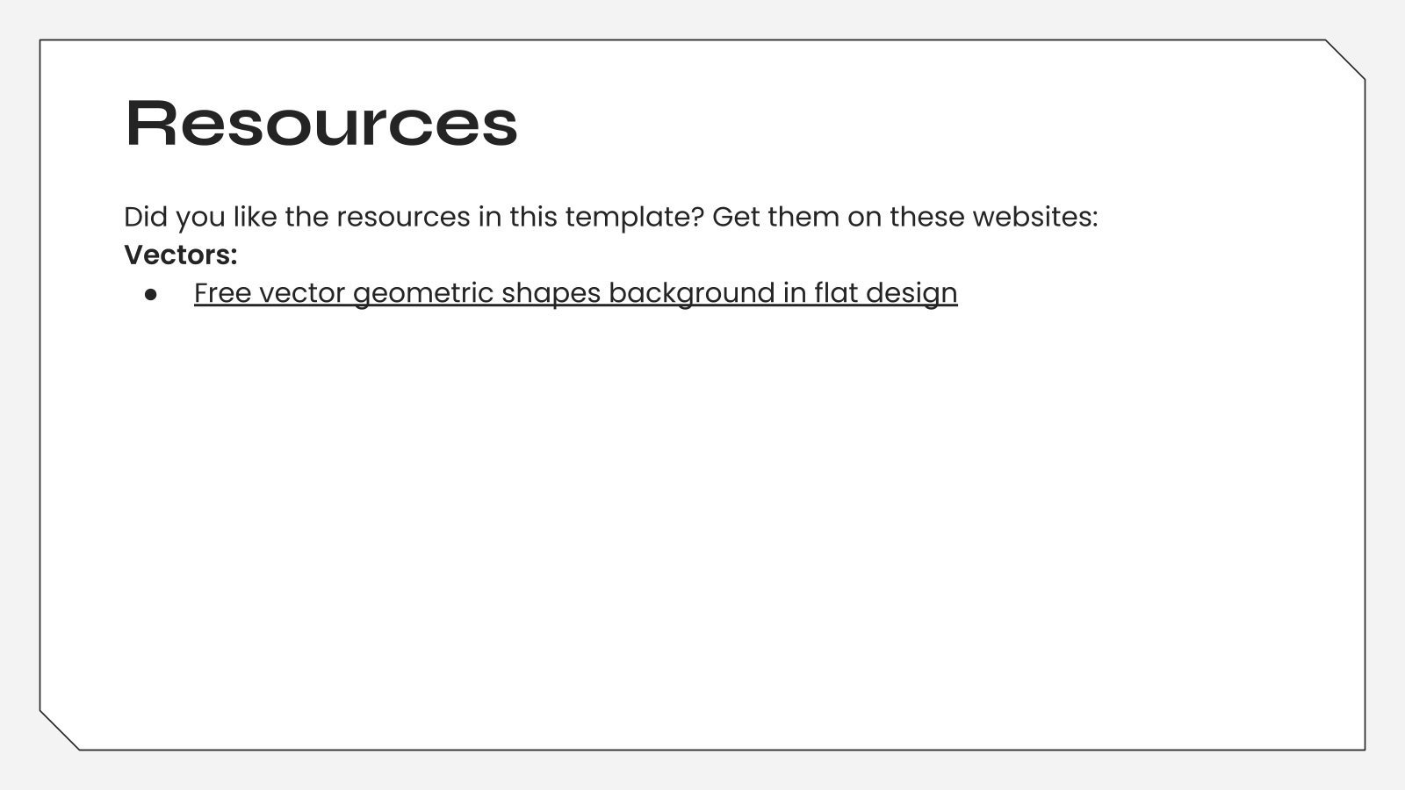This screenshot has width=1405, height=790.
Task: Click the beveled top-right corner of the slide frame
Action: [x=1345, y=60]
